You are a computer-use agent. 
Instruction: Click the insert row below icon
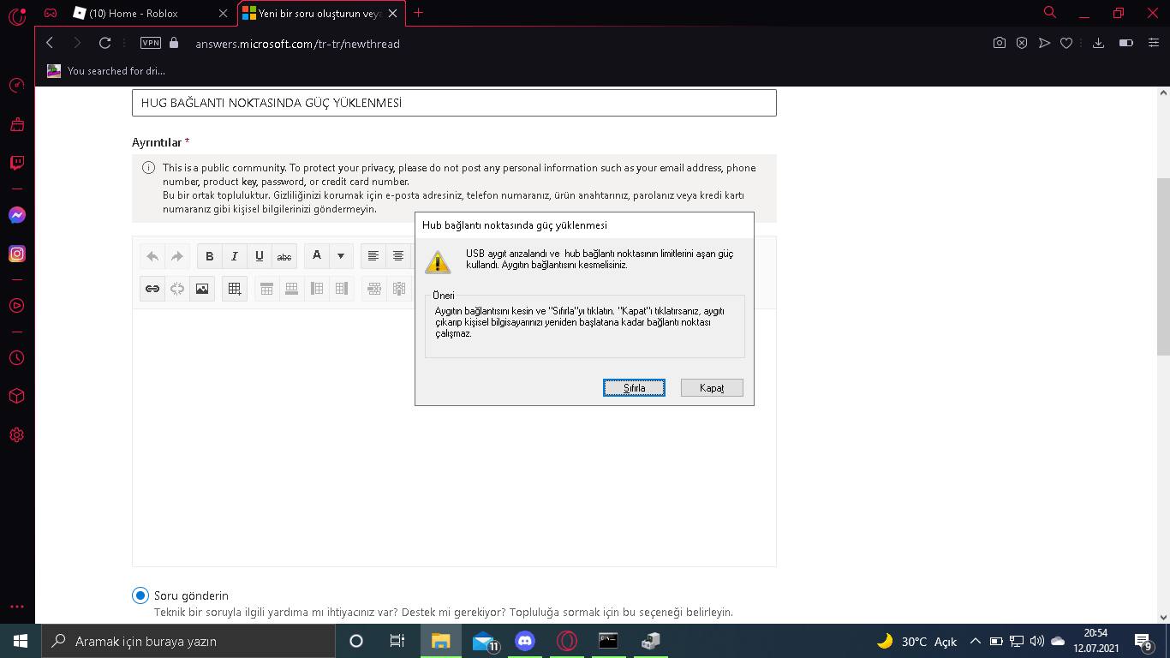coord(292,289)
